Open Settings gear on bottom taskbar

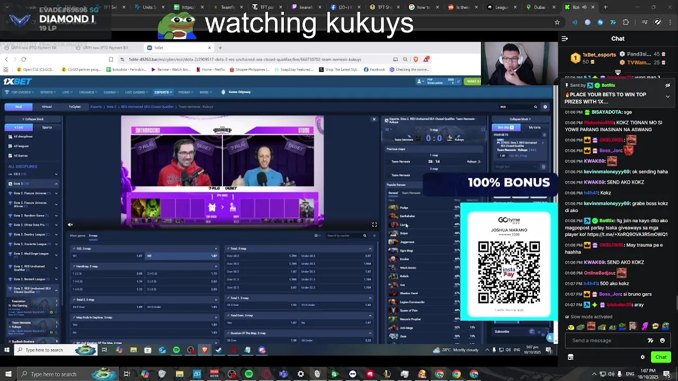300,374
